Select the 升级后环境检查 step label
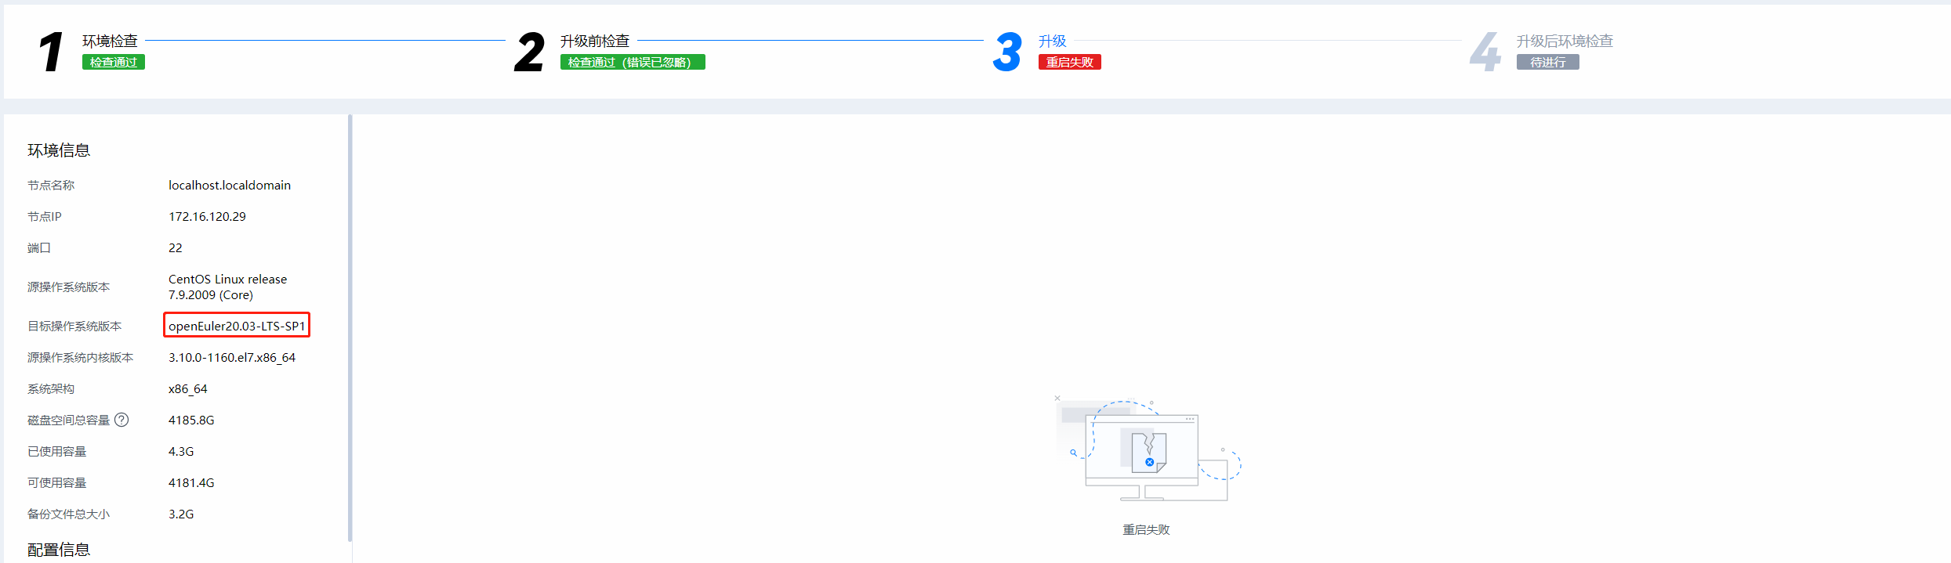Image resolution: width=1951 pixels, height=563 pixels. [1565, 41]
